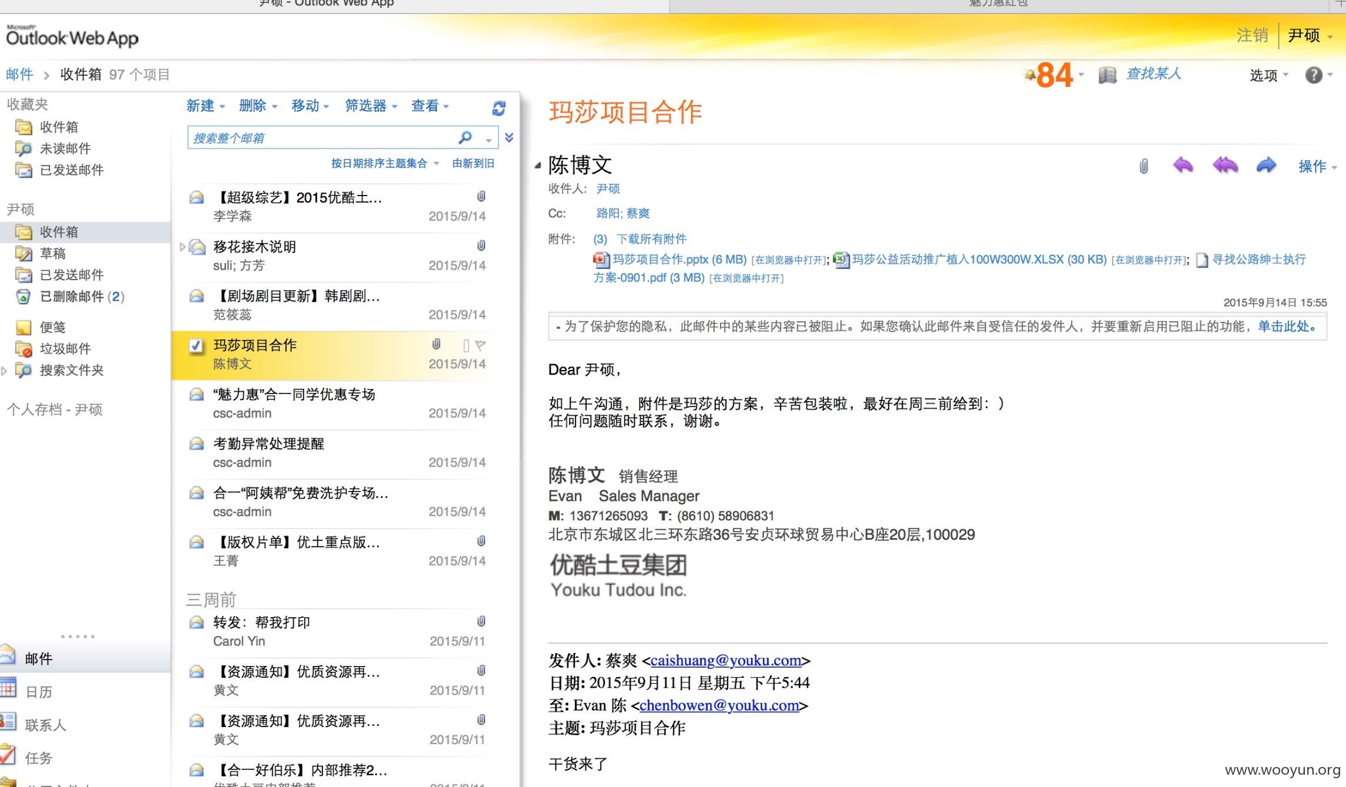Open 按日期排序主题集合 sort dropdown
The height and width of the screenshot is (787, 1346).
pyautogui.click(x=385, y=163)
